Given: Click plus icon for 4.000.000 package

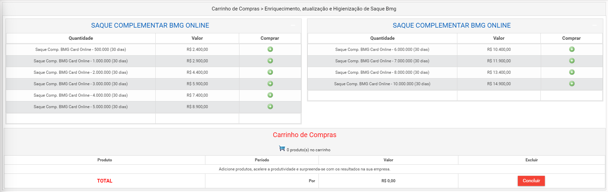Looking at the screenshot, I should pyautogui.click(x=270, y=95).
